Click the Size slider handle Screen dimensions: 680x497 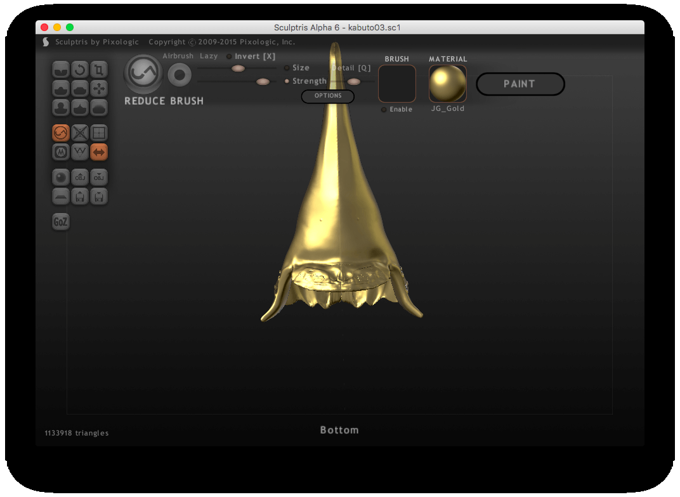[x=238, y=68]
